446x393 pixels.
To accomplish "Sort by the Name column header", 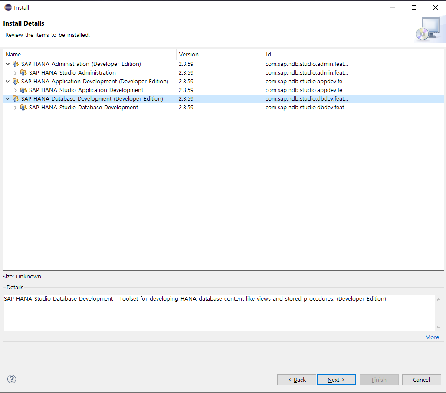I will point(90,54).
